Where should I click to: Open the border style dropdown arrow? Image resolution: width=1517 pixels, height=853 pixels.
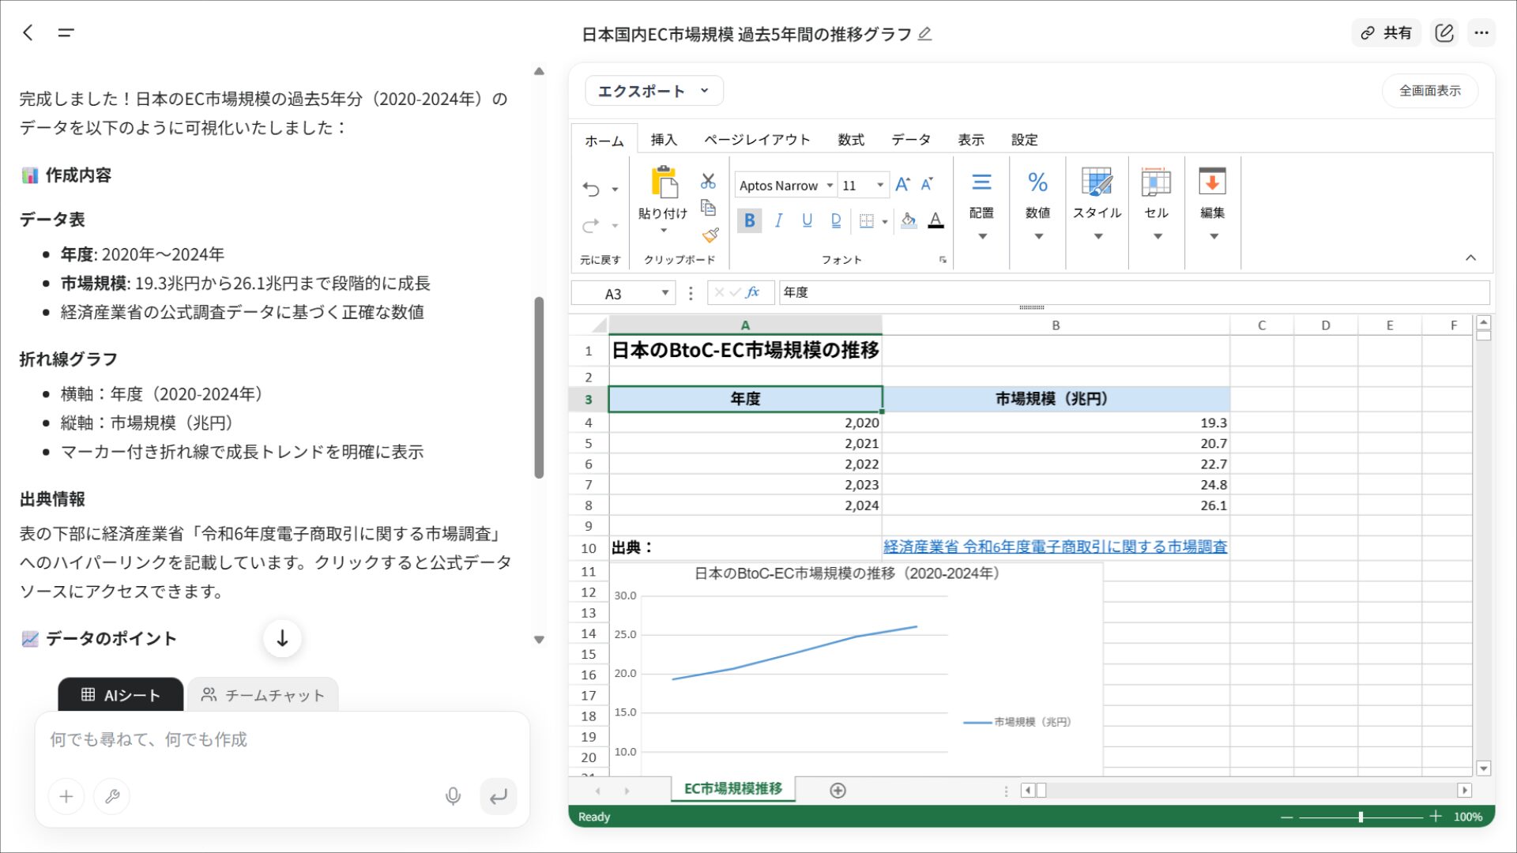884,221
